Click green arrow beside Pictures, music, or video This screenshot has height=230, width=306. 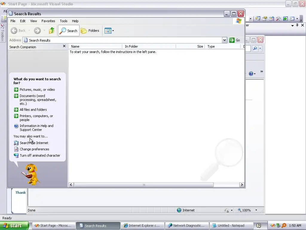16,90
